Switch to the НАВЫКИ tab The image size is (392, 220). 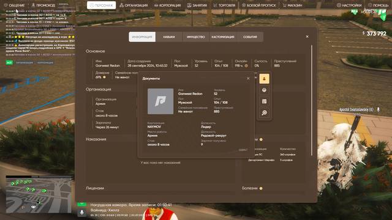[x=169, y=37]
